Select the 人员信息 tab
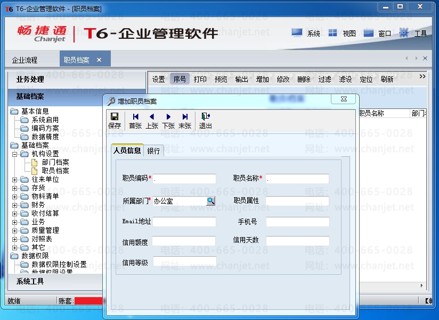This screenshot has height=320, width=439. pos(127,150)
